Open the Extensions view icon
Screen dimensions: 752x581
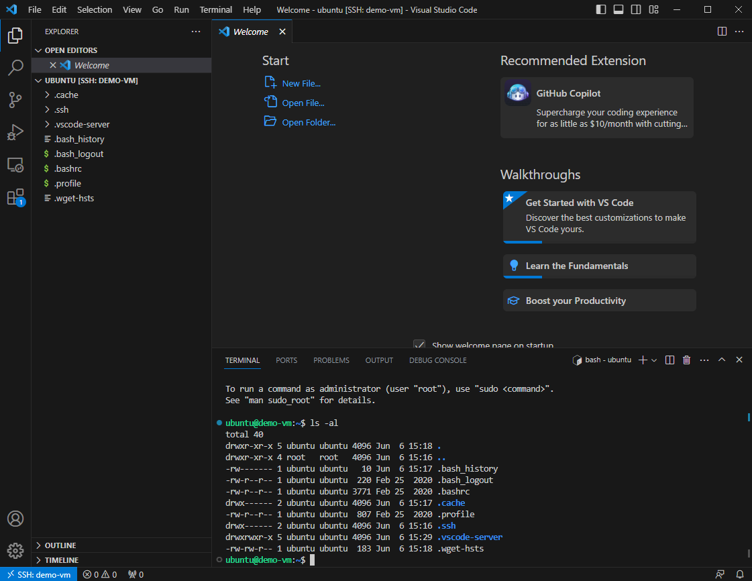tap(15, 197)
